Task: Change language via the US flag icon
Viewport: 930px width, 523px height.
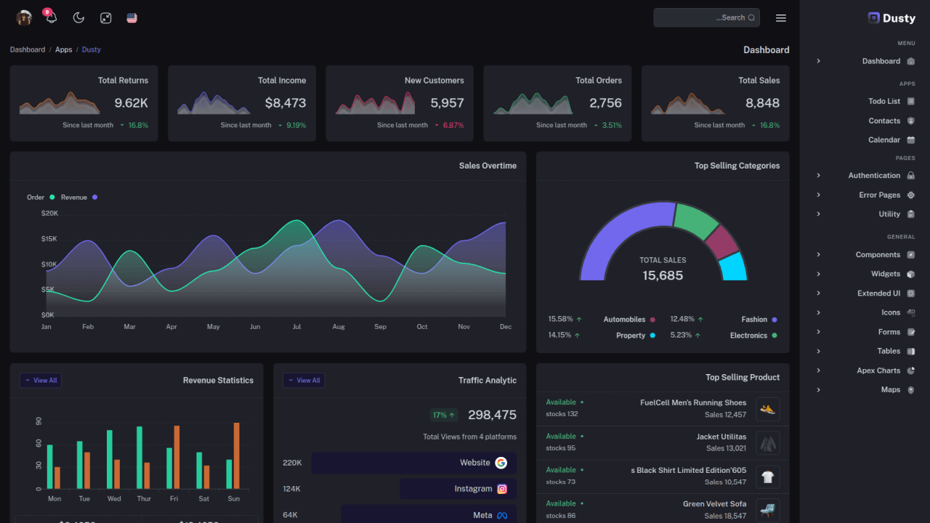Action: pos(132,17)
